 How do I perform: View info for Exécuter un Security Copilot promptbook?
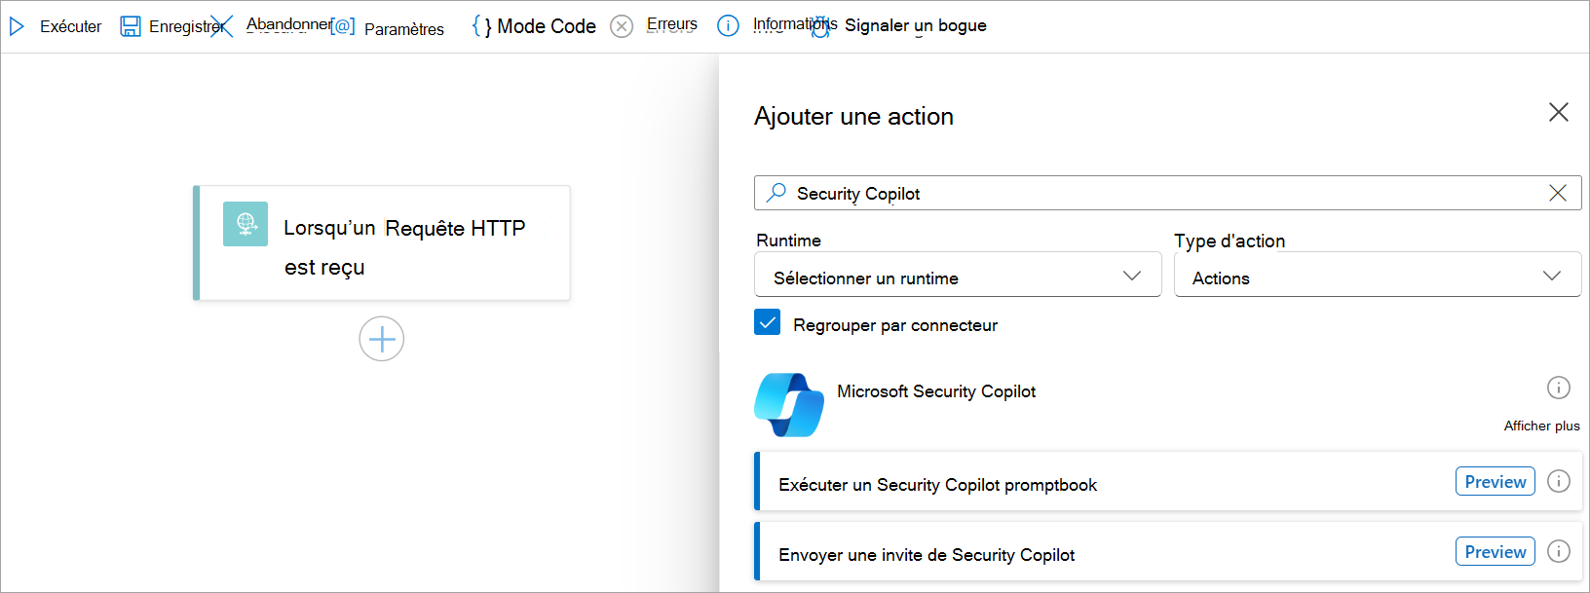tap(1559, 481)
